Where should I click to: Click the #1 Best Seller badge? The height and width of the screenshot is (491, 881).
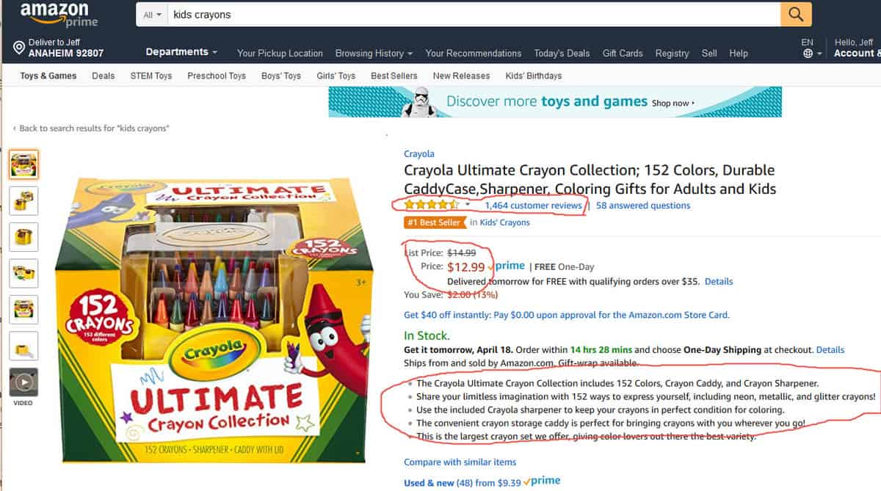click(x=435, y=222)
